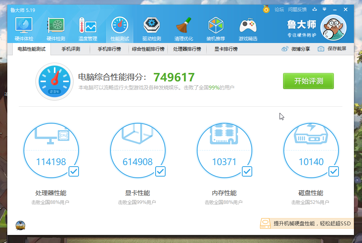Click the 鲁大师 mascot avatar
Screen dimensions: 362x243
click(334, 28)
